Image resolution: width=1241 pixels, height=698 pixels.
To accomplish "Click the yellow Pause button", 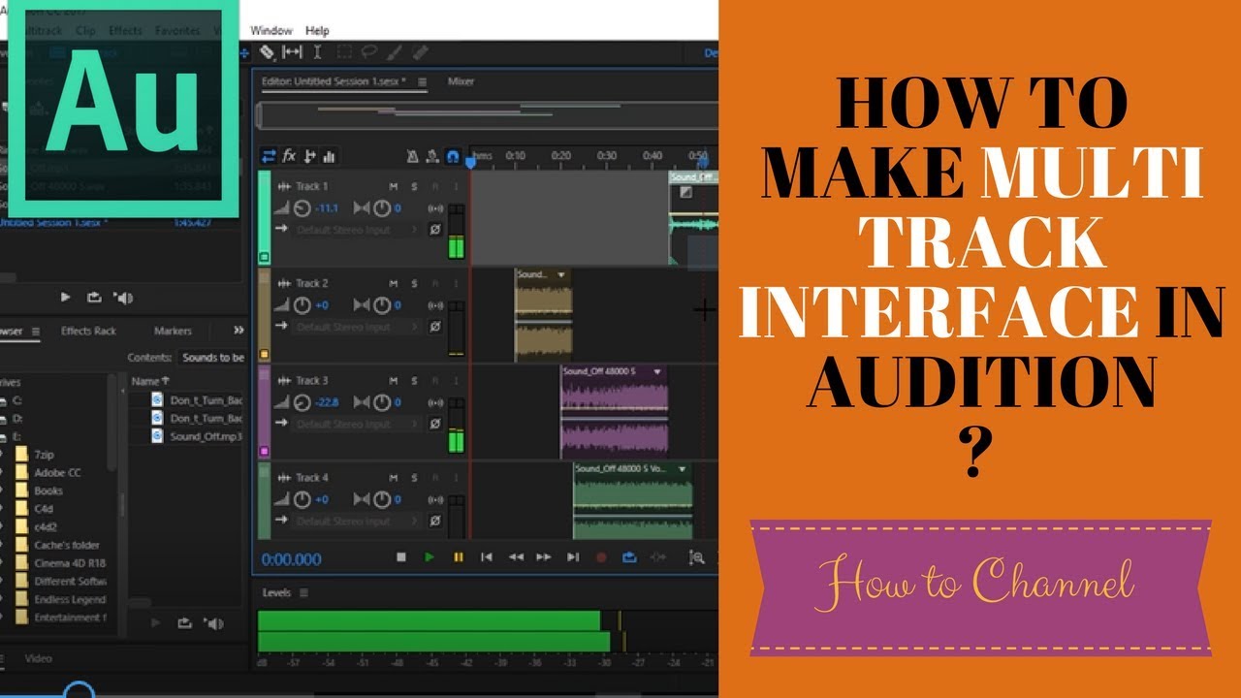I will point(459,557).
